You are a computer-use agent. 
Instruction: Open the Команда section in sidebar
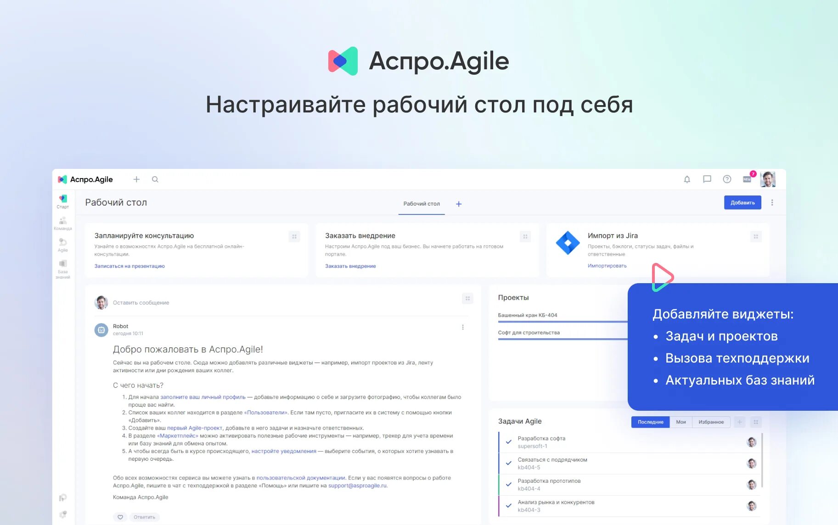click(x=63, y=222)
